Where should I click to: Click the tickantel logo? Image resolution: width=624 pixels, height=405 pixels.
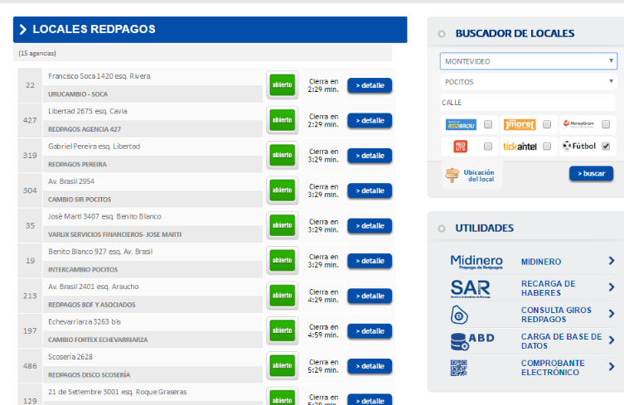coord(520,147)
